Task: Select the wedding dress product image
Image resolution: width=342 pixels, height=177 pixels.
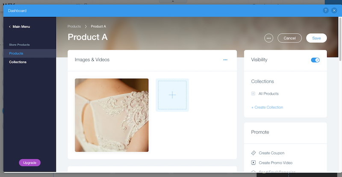Action: [112, 115]
